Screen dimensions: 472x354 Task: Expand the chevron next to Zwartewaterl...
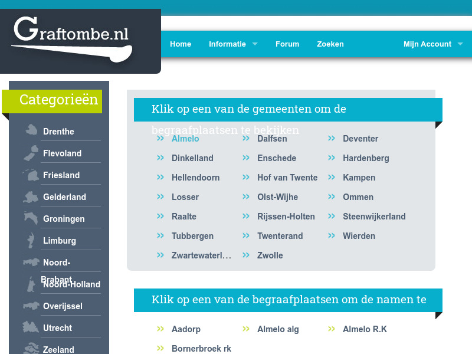click(160, 255)
